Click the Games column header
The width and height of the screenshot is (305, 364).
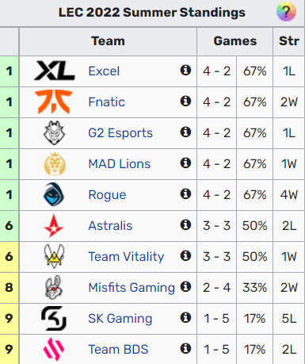click(x=235, y=41)
